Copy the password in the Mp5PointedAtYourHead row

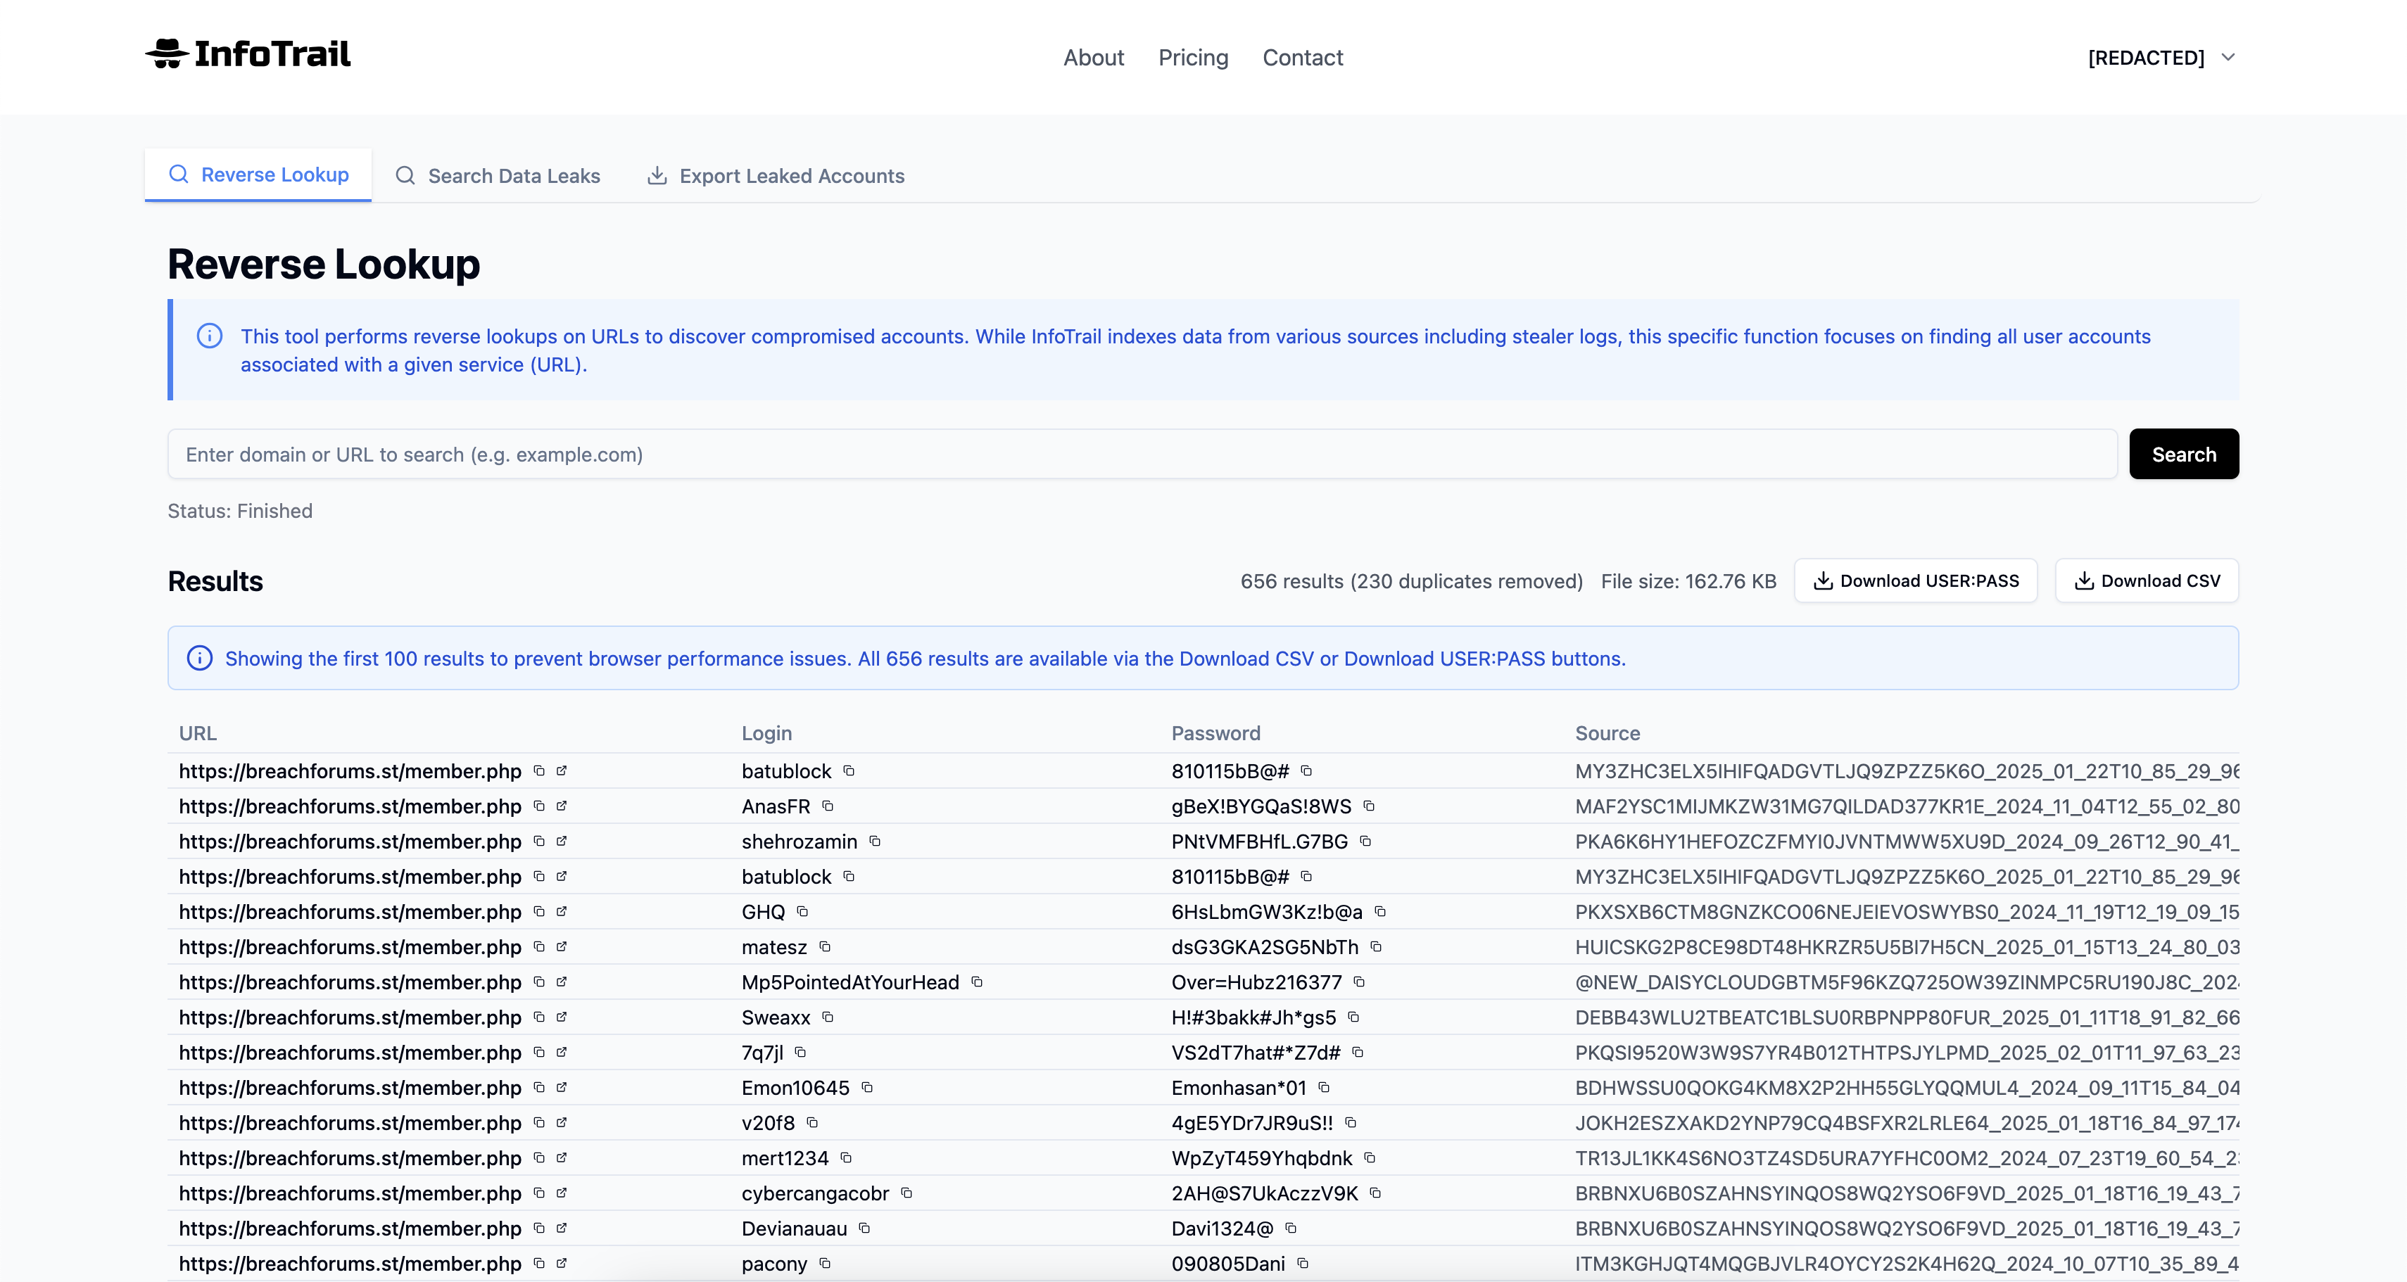tap(1360, 982)
